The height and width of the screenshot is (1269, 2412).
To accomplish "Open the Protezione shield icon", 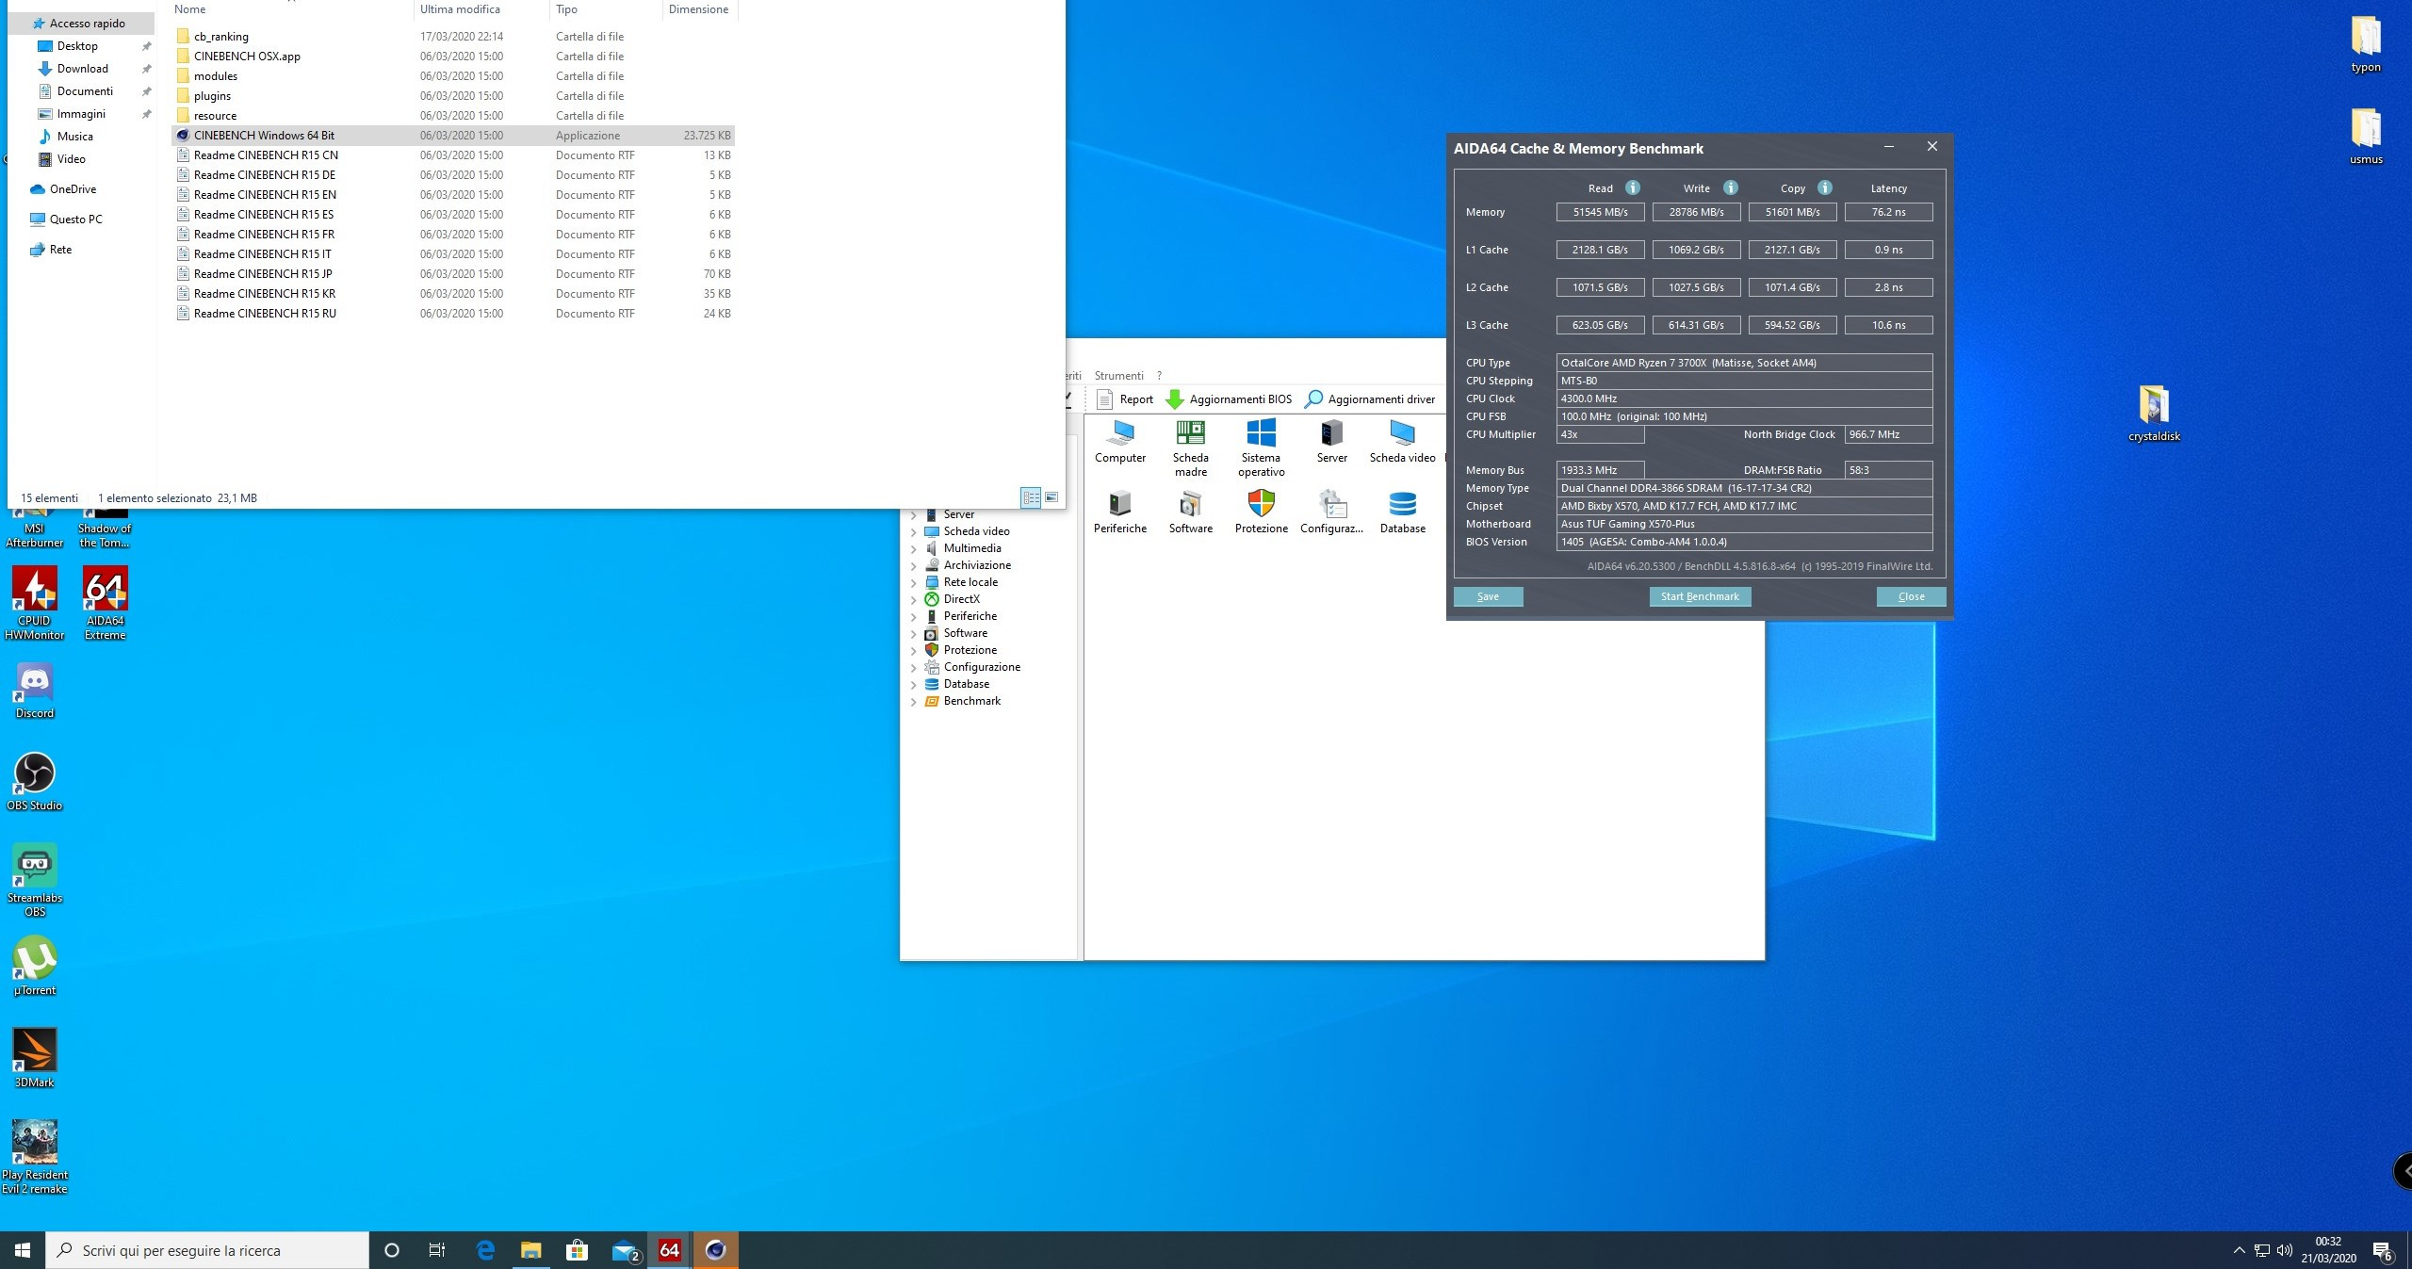I will [1261, 504].
